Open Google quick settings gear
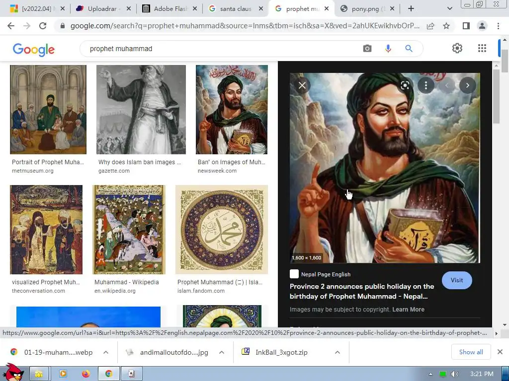Screen dimensions: 509x381 457,48
